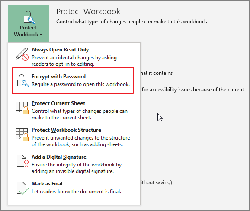Click the Mark as Final checkmark icon

coord(22,188)
